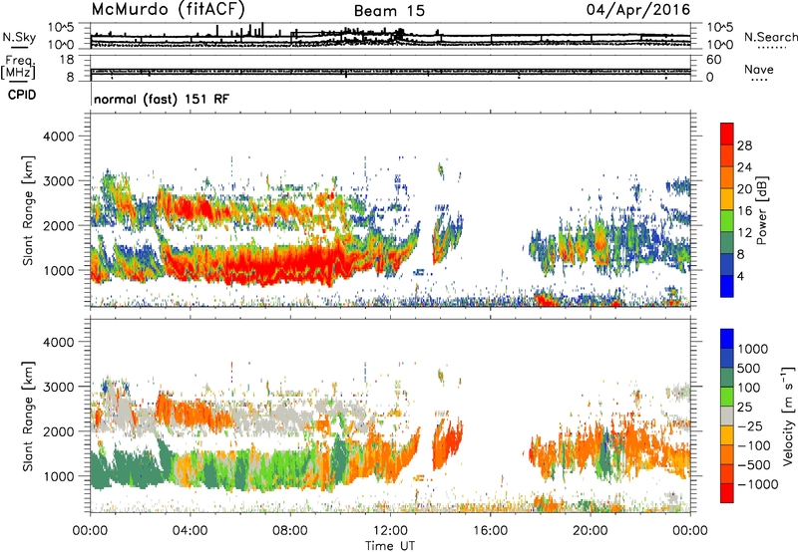Select the "Power [dB]" colorbar label
This screenshot has width=798, height=552.
761,210
